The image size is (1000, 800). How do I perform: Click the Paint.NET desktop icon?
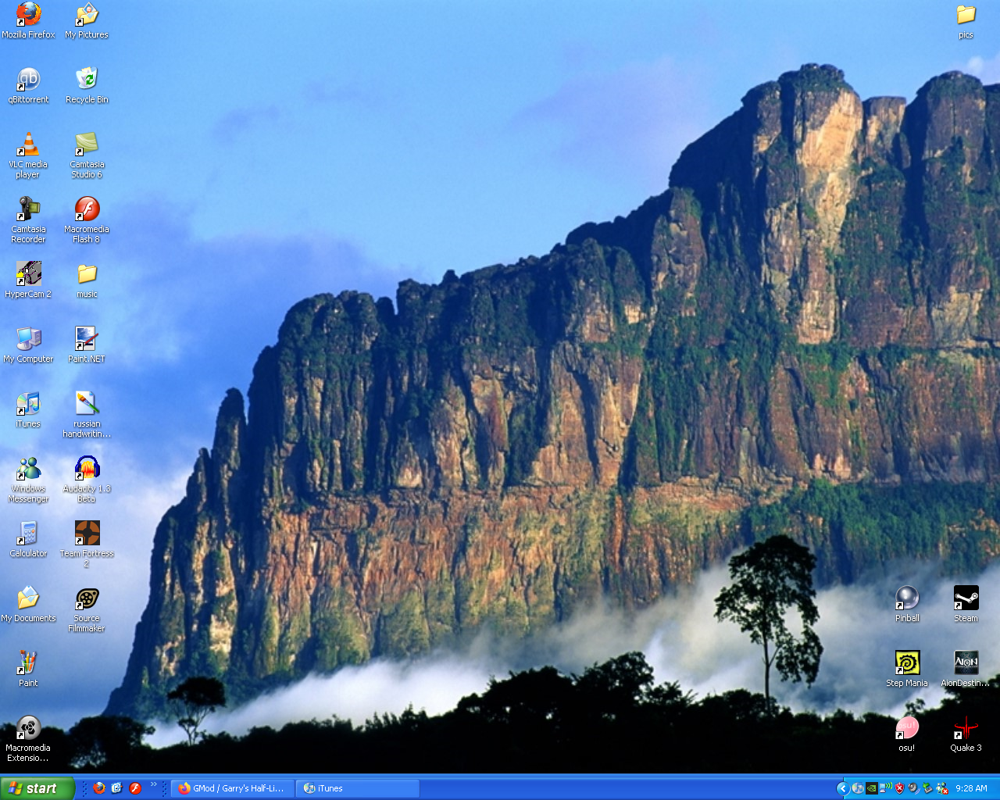point(87,339)
